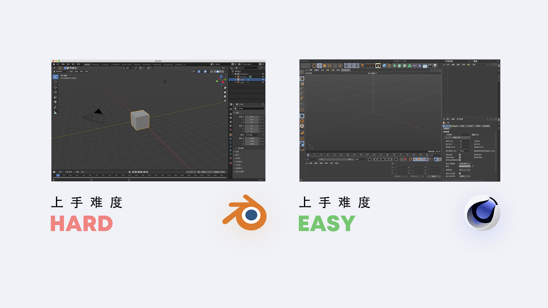Switch to Blender's Sculpting workspace tab
The height and width of the screenshot is (308, 548).
(105, 64)
